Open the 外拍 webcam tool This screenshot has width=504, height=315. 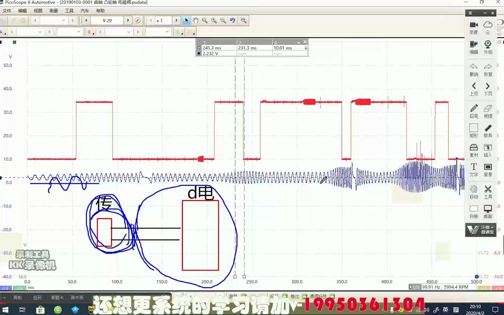pyautogui.click(x=488, y=48)
